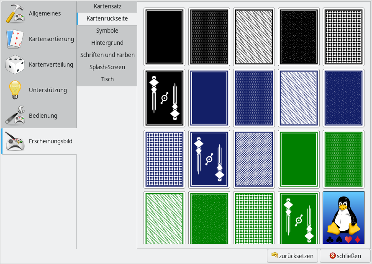Choose the Tux penguin card back
The image size is (372, 264).
(343, 217)
